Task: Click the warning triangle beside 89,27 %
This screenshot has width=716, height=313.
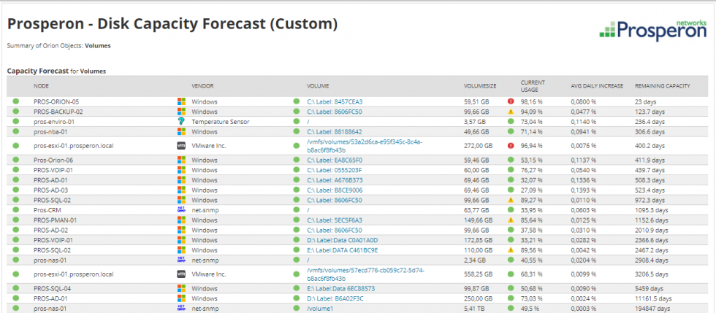Action: [511, 200]
